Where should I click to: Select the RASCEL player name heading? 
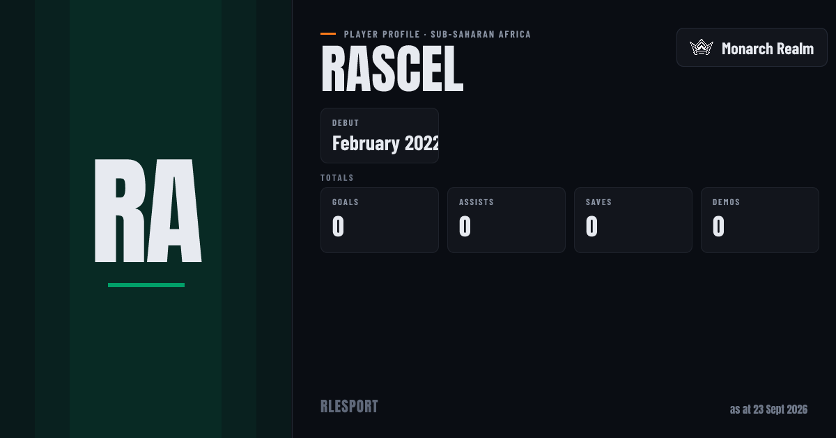pyautogui.click(x=392, y=70)
